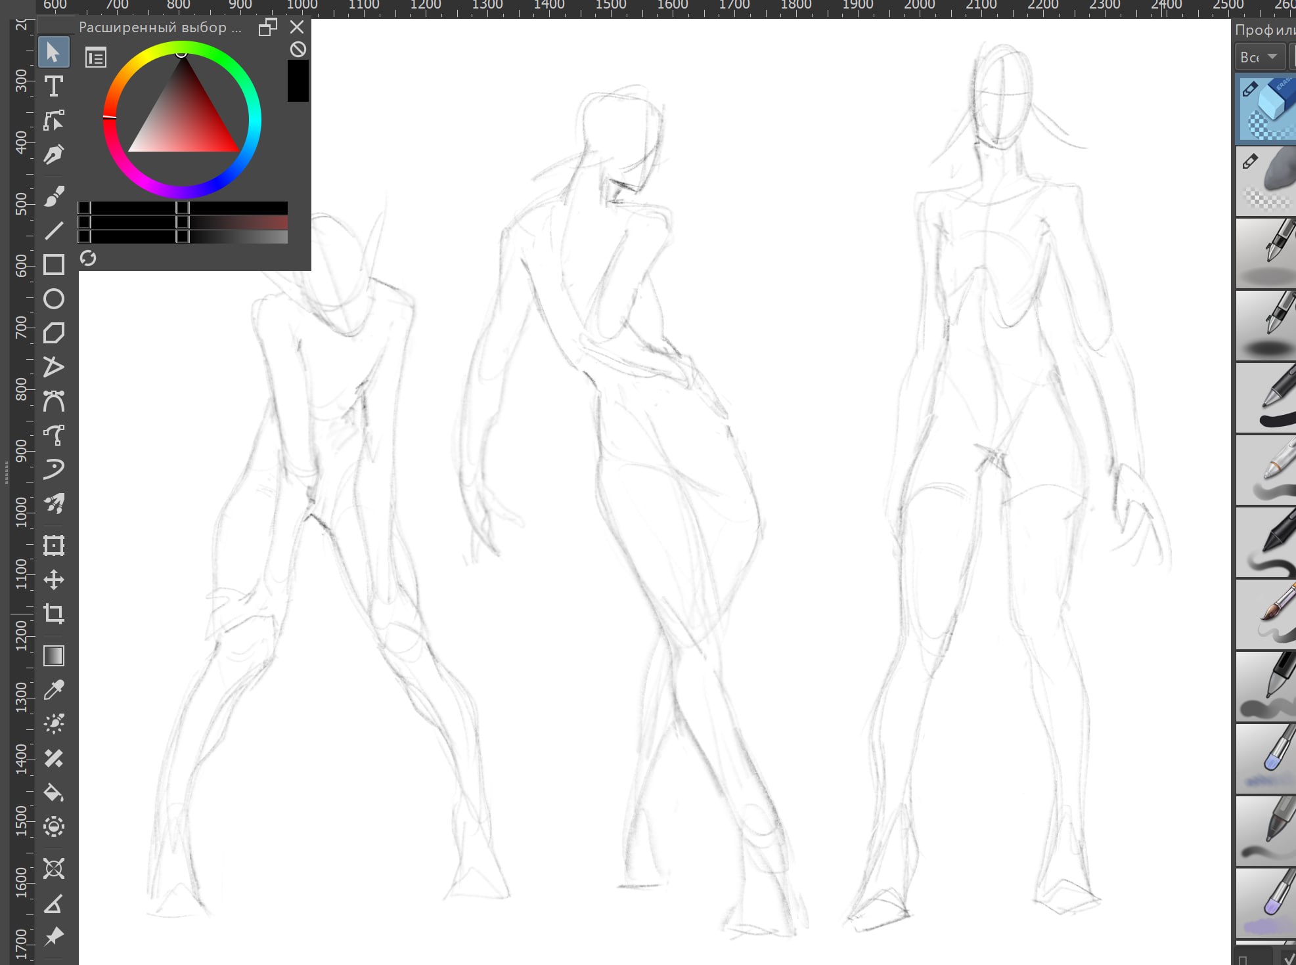Close the color selector docker
Screen dimensions: 1296x965
click(x=297, y=27)
